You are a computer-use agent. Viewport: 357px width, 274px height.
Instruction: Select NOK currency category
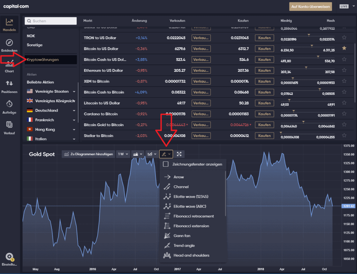tap(31, 36)
